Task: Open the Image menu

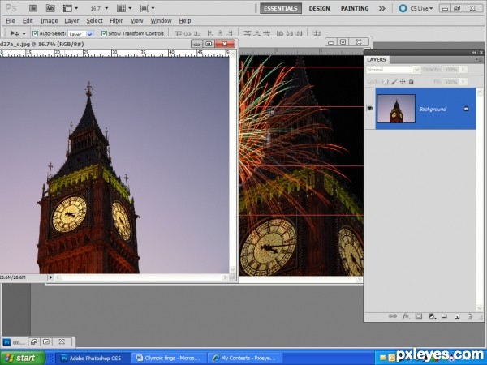Action: pyautogui.click(x=49, y=21)
